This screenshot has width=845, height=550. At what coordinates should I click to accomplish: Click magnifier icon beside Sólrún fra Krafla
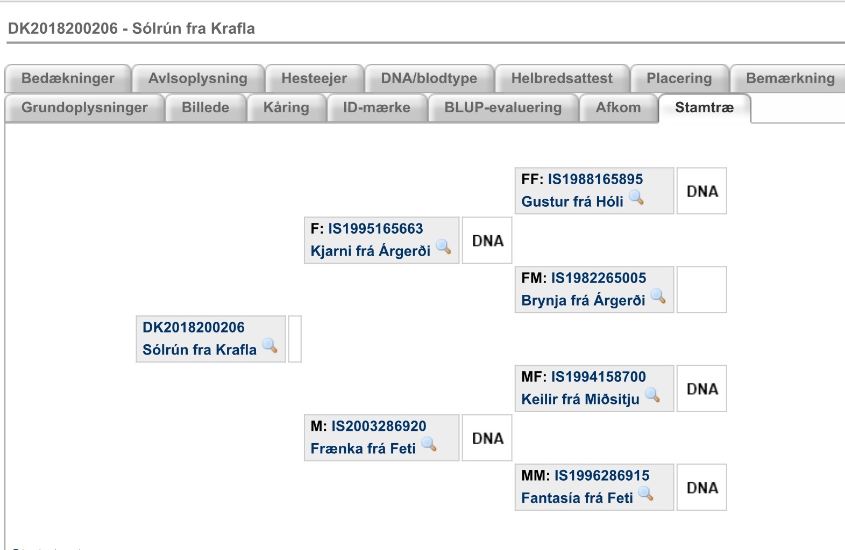click(270, 346)
